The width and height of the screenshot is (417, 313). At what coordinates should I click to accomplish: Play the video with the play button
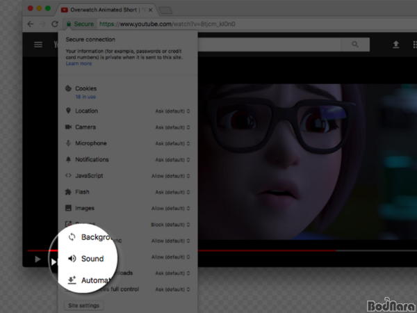(x=38, y=259)
